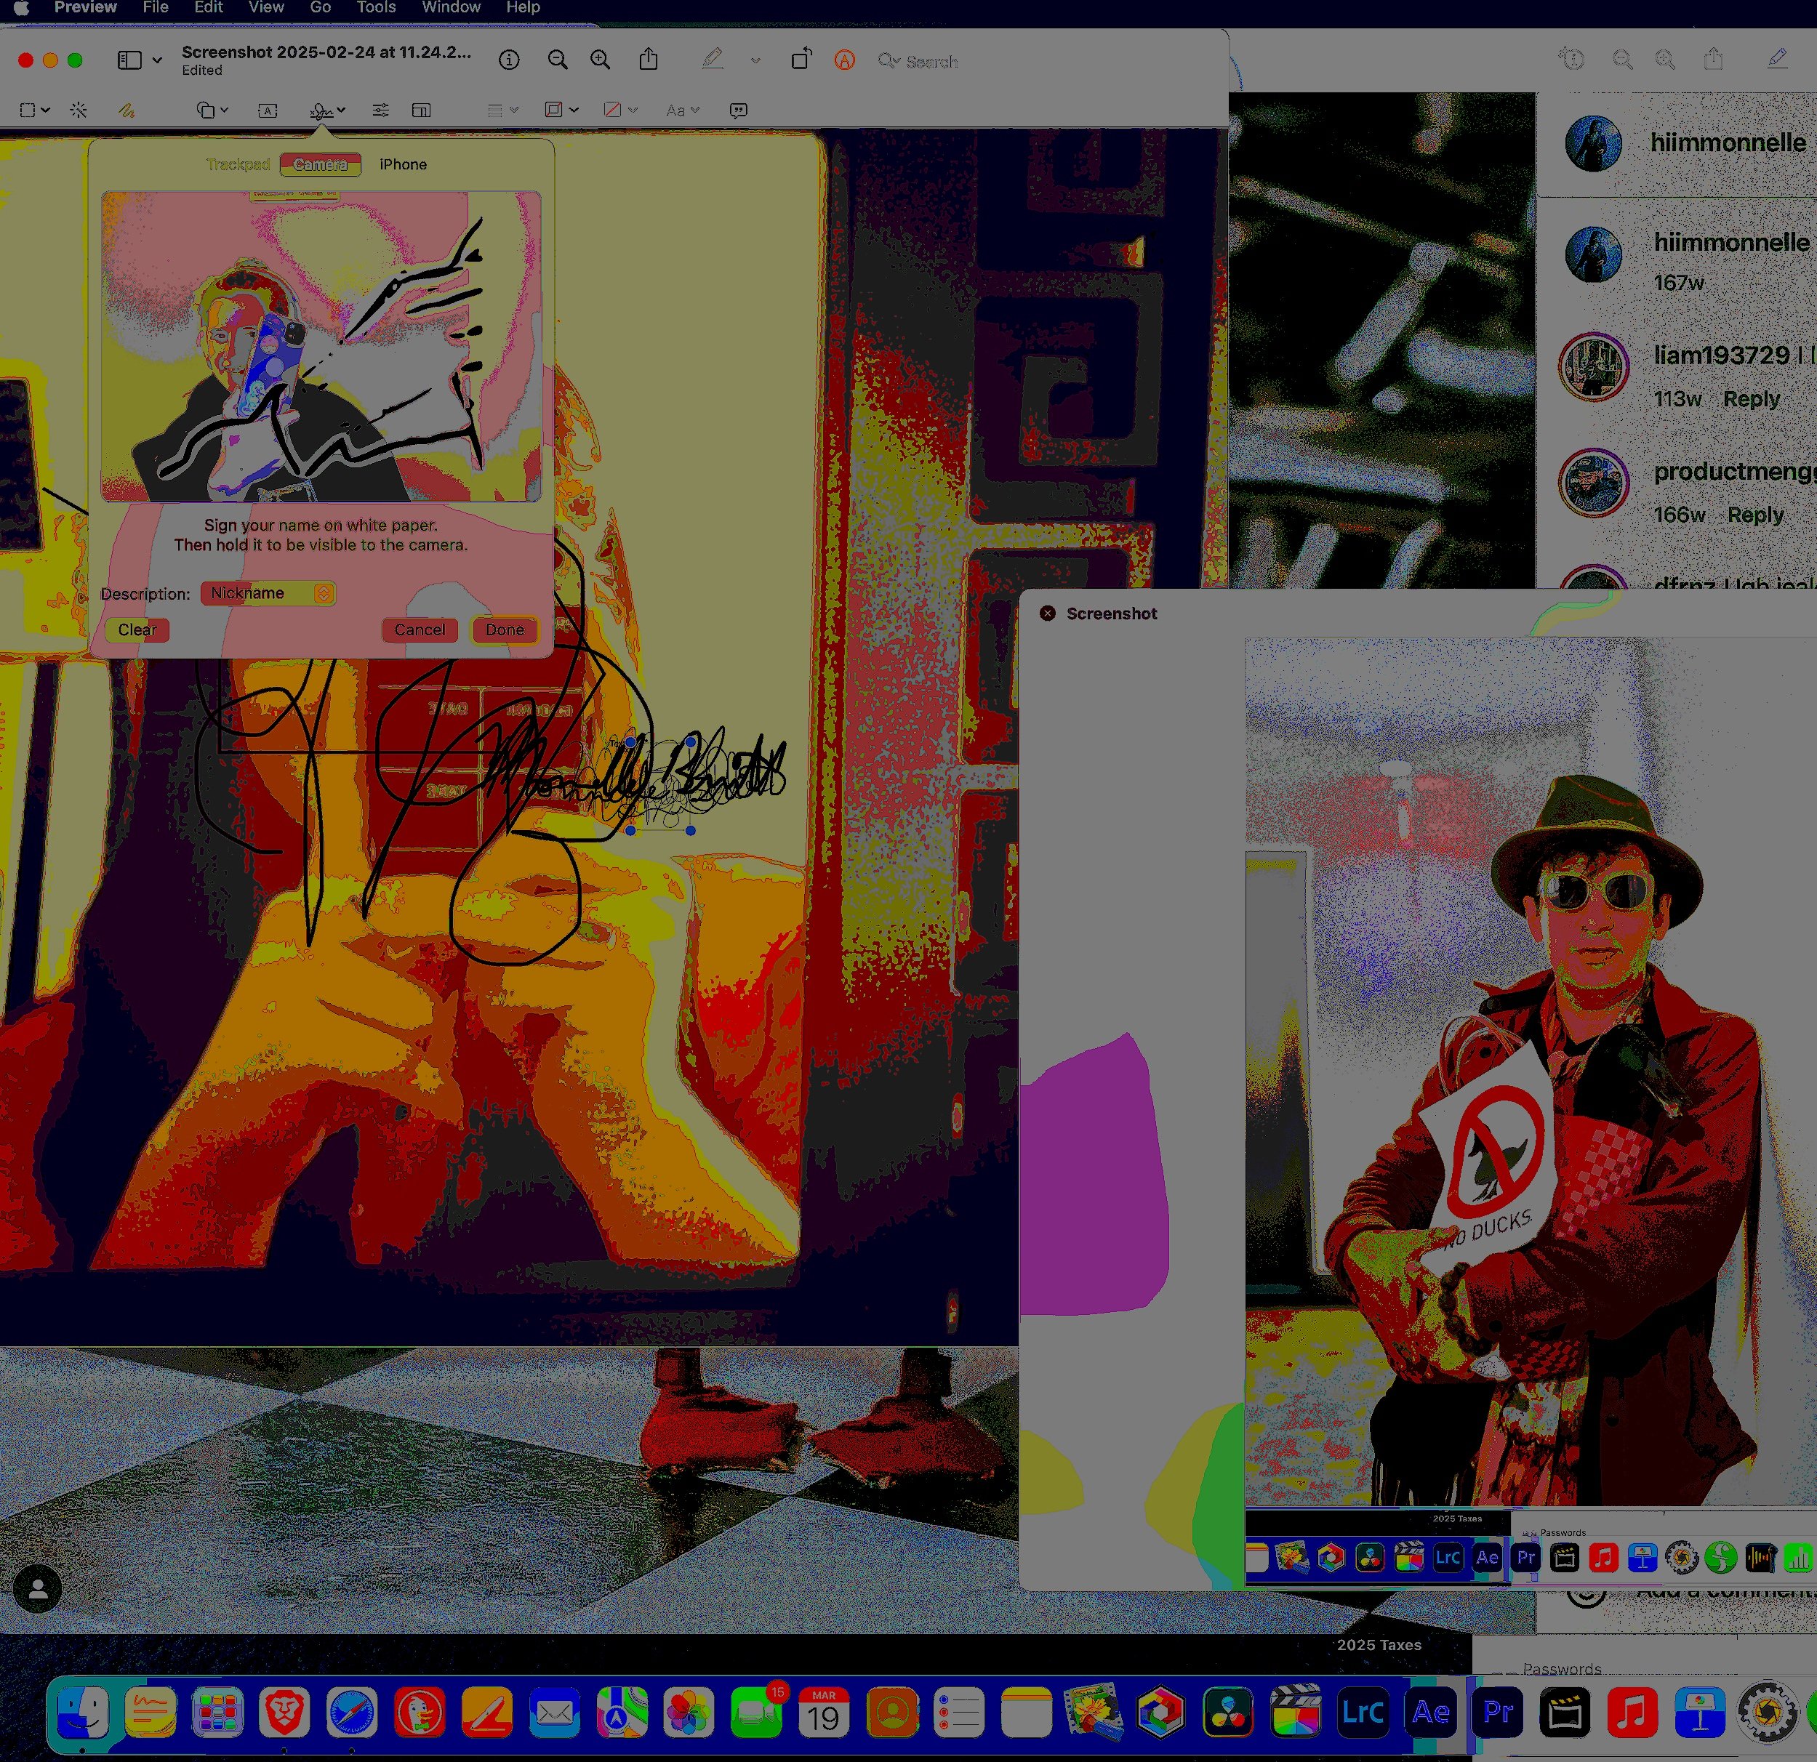Image resolution: width=1817 pixels, height=1762 pixels.
Task: Click the Adjust Size tool icon
Action: click(421, 110)
